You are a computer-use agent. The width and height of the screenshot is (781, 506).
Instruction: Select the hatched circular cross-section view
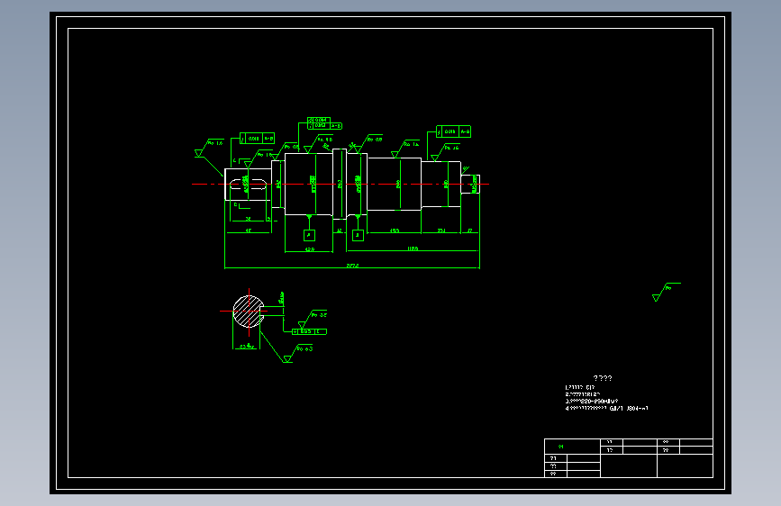(248, 312)
